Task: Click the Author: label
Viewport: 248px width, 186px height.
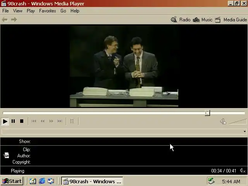Action: [24, 156]
